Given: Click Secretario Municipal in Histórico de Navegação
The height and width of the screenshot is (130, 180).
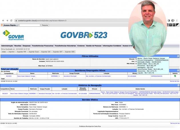Looking at the screenshot, I should tap(45, 94).
